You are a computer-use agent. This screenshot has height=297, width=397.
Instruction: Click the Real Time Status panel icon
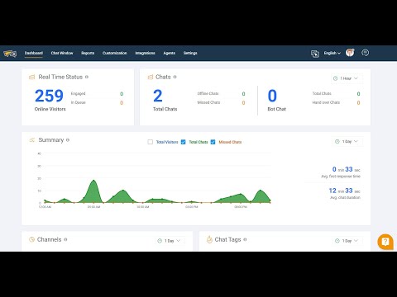coord(32,77)
